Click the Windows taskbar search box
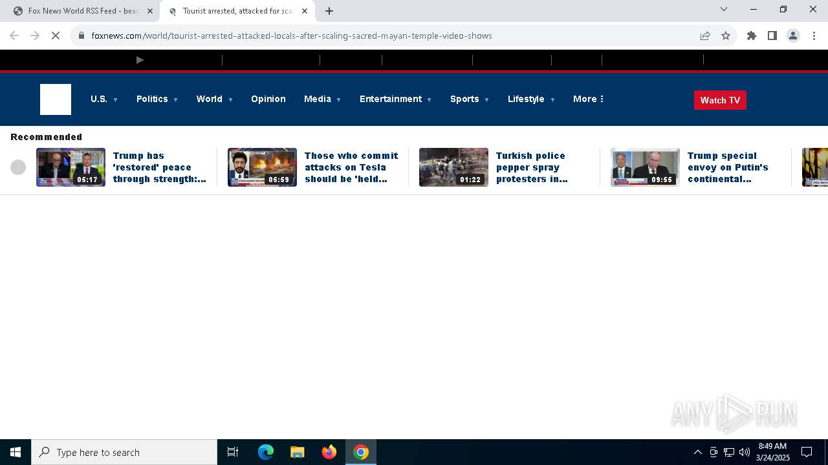Screen dimensions: 828x465 124,452
